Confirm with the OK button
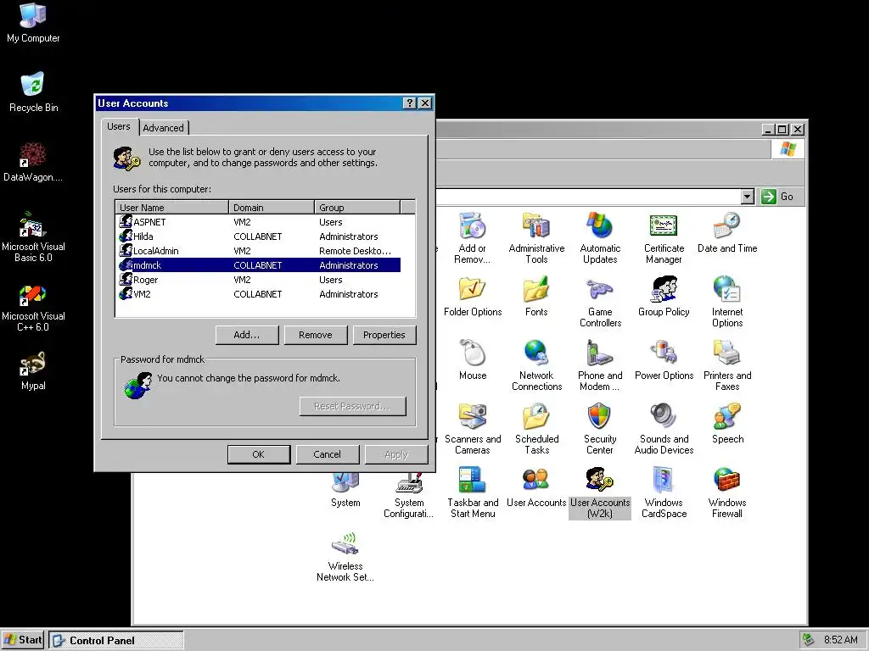 tap(258, 454)
